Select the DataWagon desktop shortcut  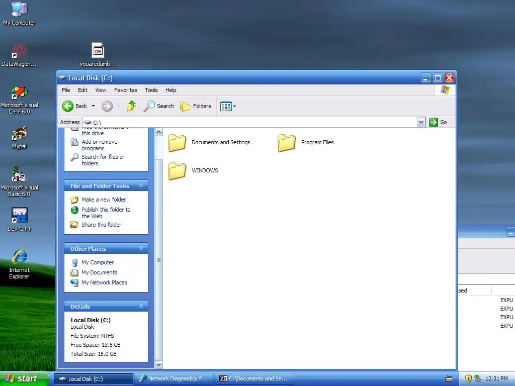(x=19, y=55)
